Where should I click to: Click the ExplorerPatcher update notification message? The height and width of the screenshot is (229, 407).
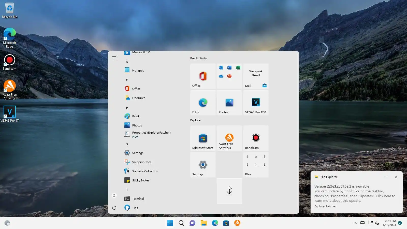click(x=355, y=194)
